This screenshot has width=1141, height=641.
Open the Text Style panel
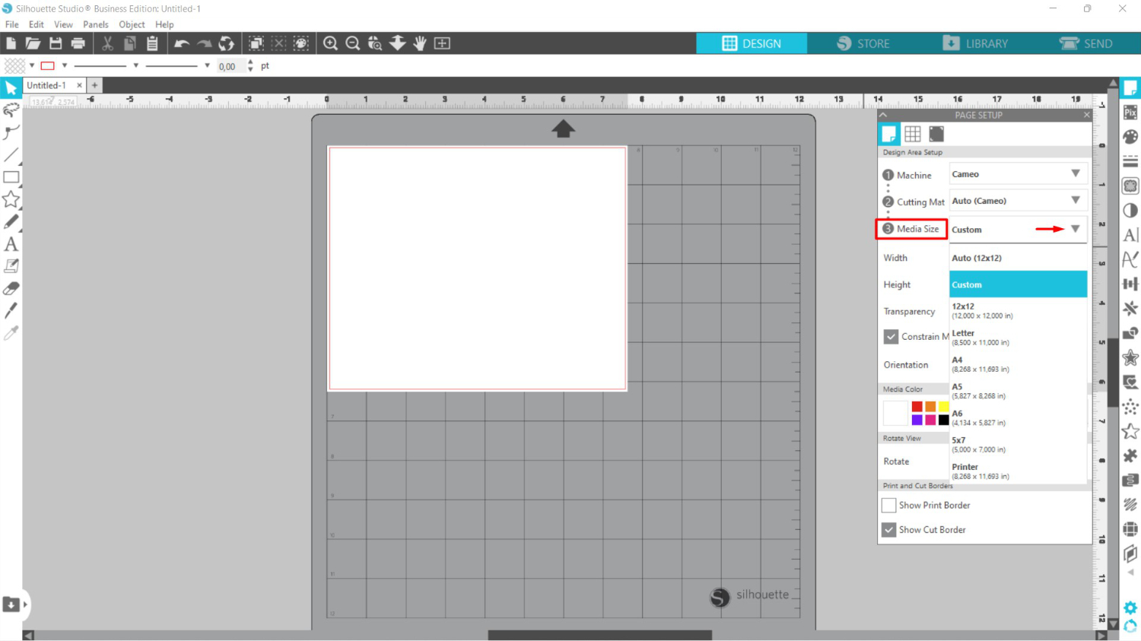tap(1130, 235)
